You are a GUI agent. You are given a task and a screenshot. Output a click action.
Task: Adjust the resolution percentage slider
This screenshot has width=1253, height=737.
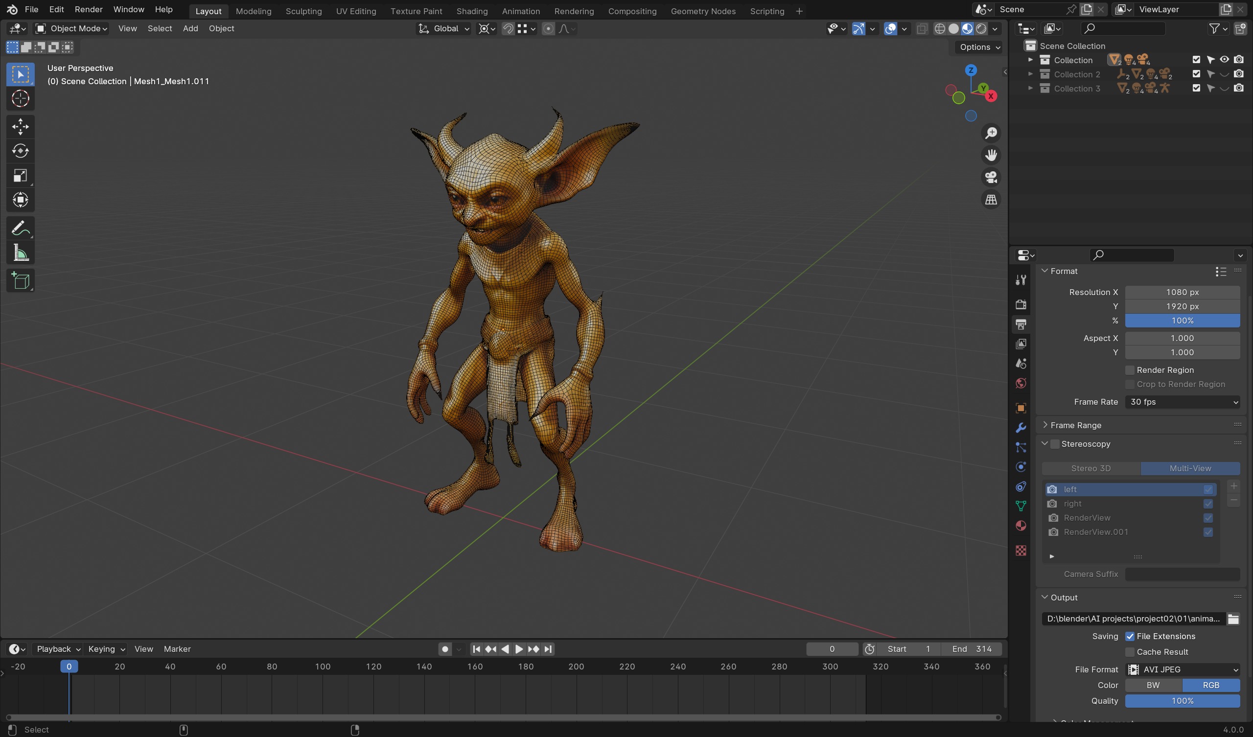pyautogui.click(x=1183, y=321)
